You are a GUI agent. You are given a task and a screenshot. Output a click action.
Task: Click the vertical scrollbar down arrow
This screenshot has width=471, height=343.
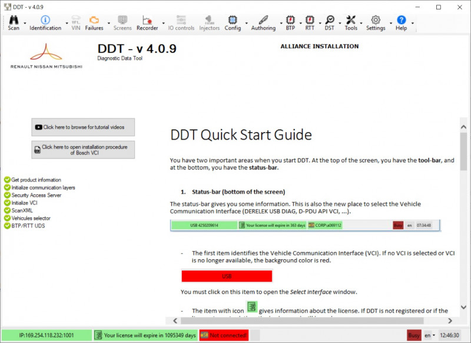[x=463, y=307]
